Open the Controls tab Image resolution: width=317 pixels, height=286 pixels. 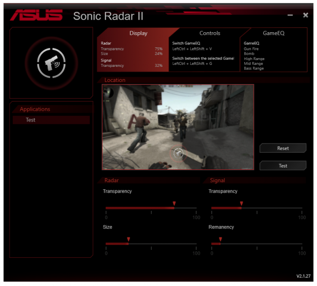coord(210,33)
